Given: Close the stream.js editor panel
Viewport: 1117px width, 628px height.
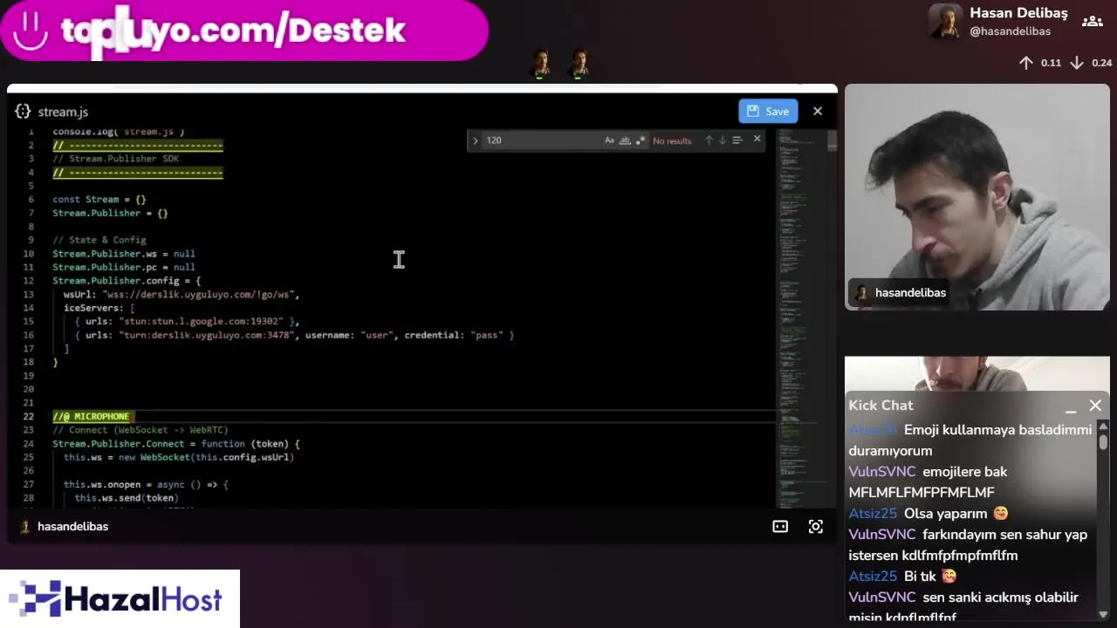Looking at the screenshot, I should (x=818, y=111).
